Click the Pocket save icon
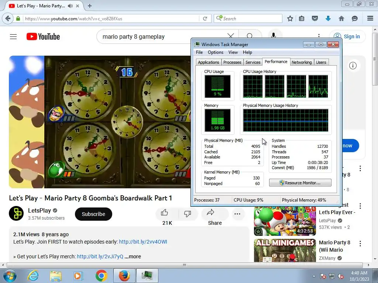378x283 pixels. pyautogui.click(x=315, y=18)
